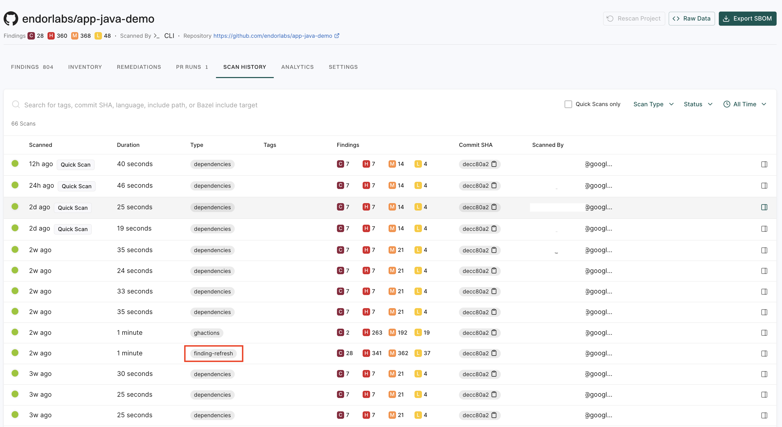Click the search magnifier icon
Viewport: 782px width, 427px height.
click(x=16, y=105)
